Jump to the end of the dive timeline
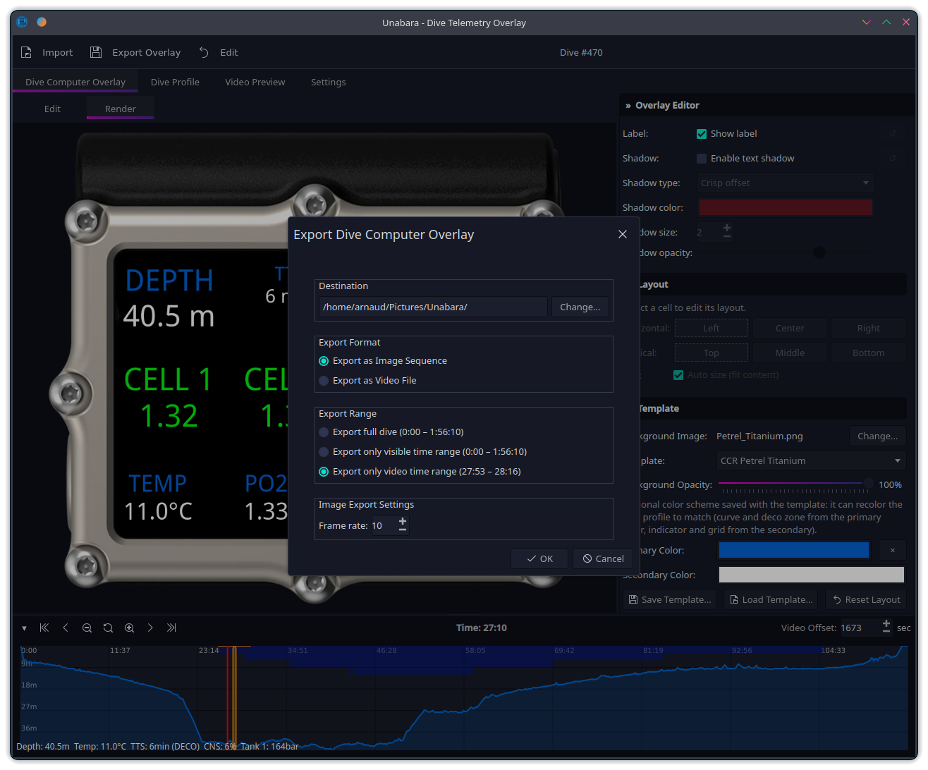The image size is (928, 770). [x=171, y=628]
